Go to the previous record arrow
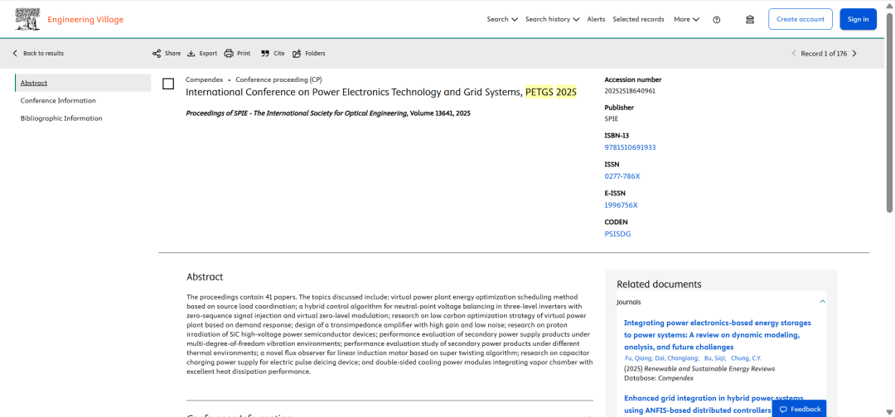The image size is (895, 417). click(793, 54)
